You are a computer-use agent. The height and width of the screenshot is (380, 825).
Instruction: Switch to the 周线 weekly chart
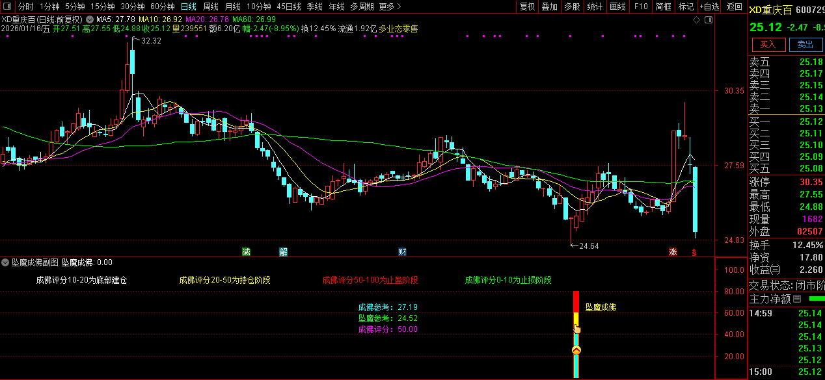point(211,6)
